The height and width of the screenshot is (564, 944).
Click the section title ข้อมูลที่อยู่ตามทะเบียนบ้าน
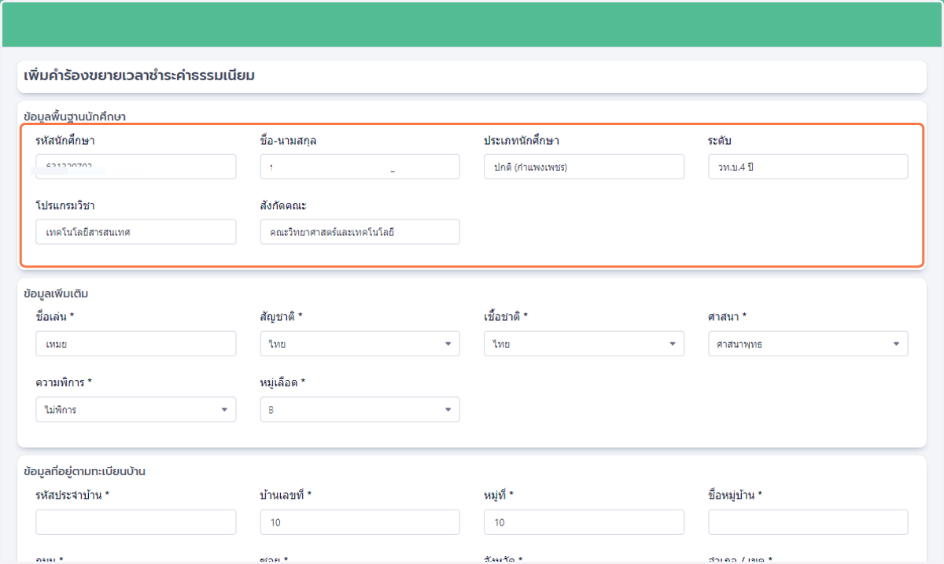(84, 472)
